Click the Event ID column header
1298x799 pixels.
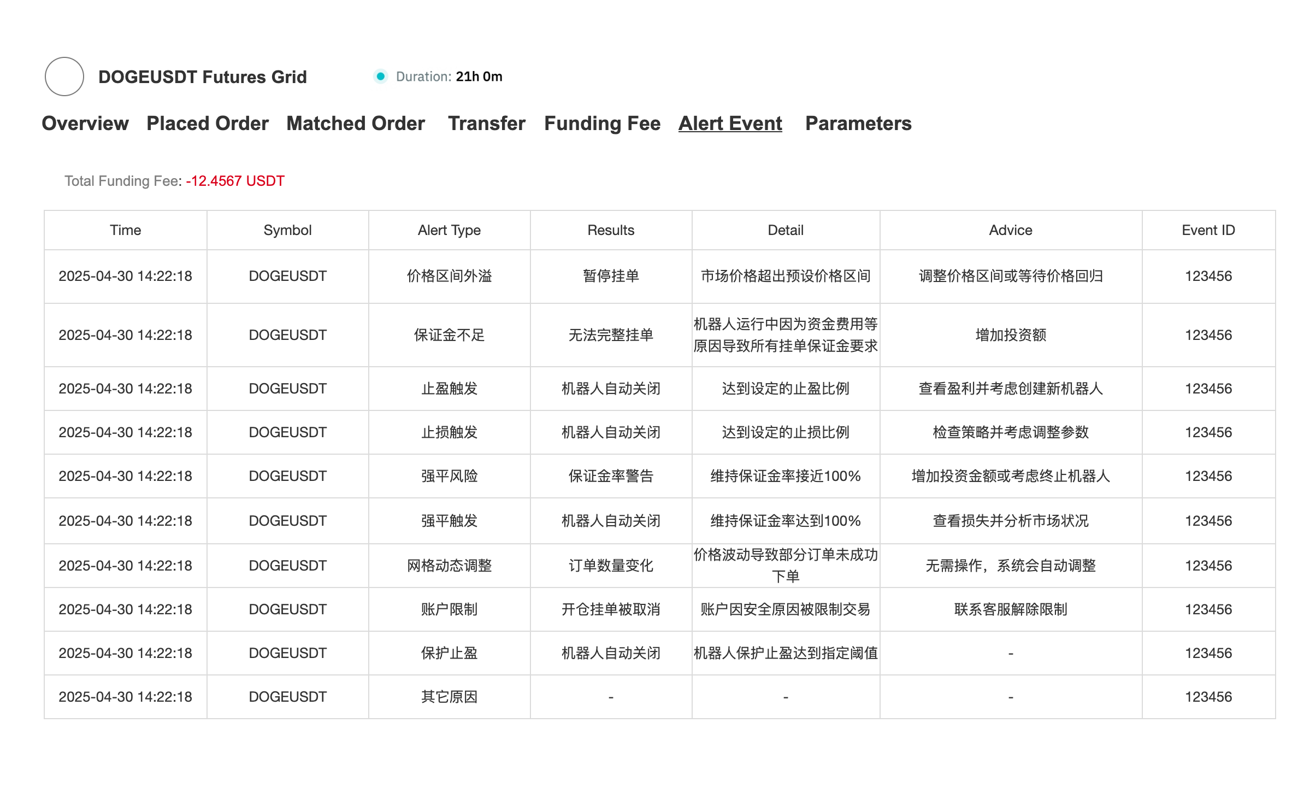(1208, 230)
